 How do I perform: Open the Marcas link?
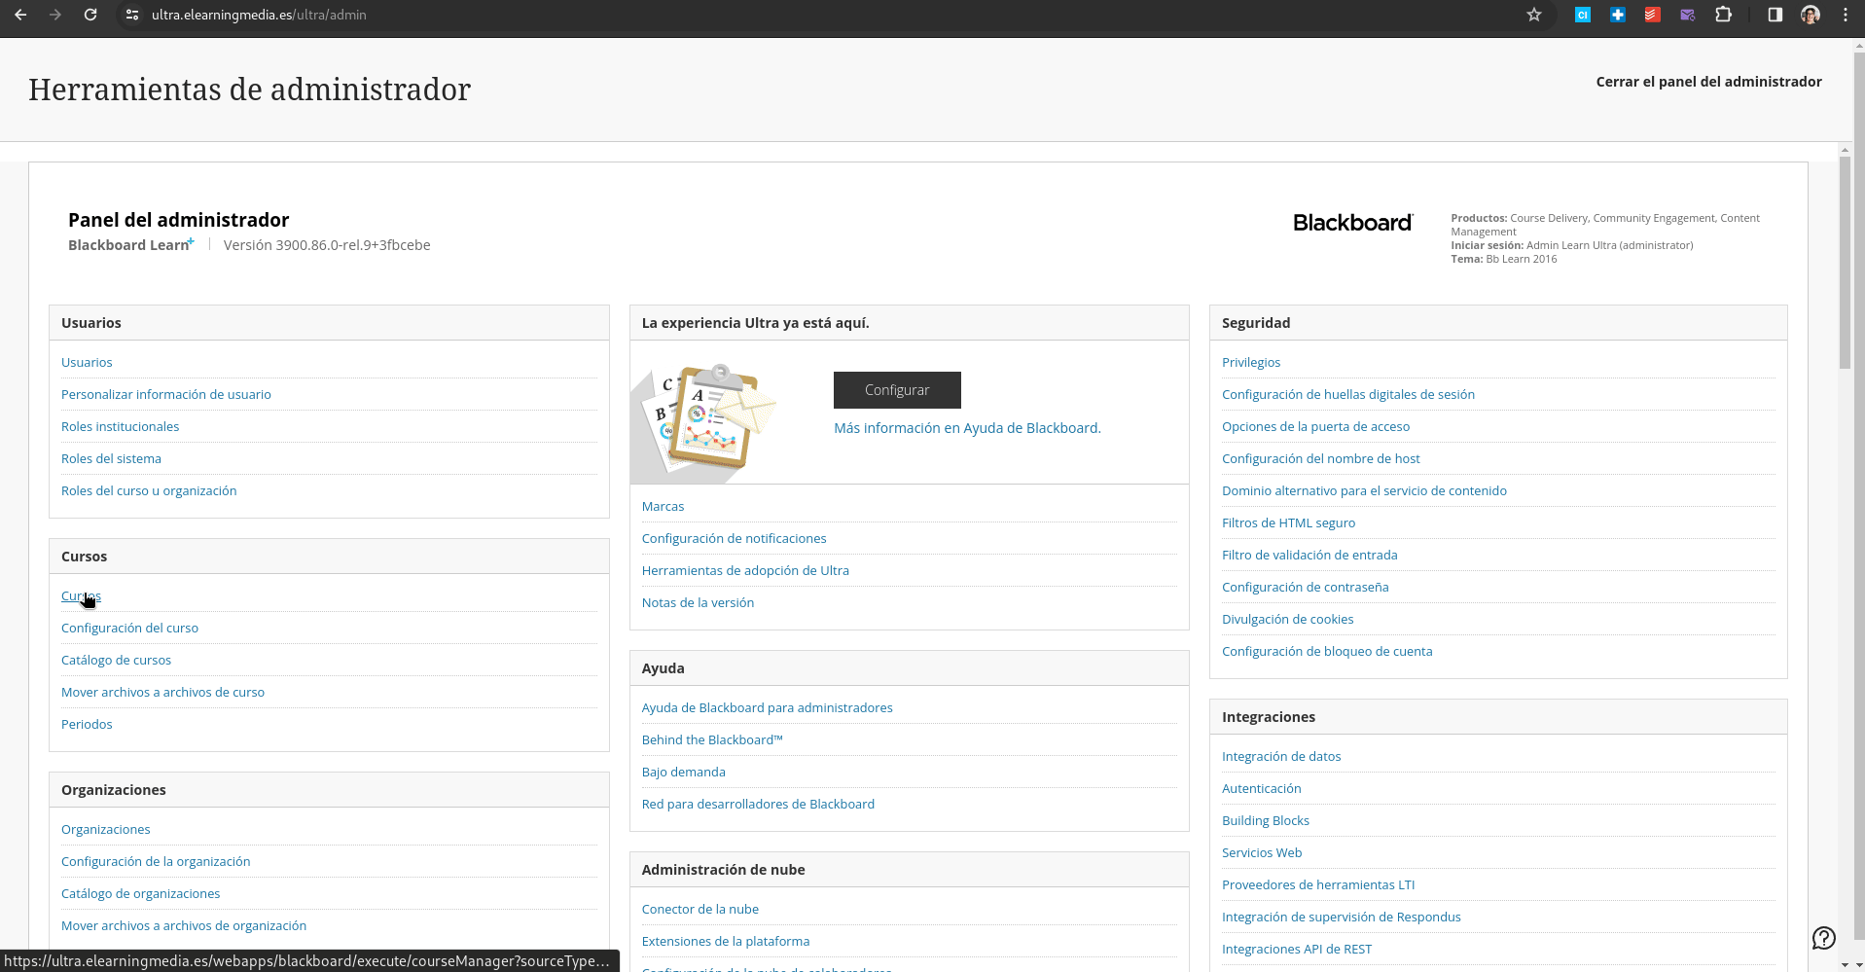[x=663, y=506]
